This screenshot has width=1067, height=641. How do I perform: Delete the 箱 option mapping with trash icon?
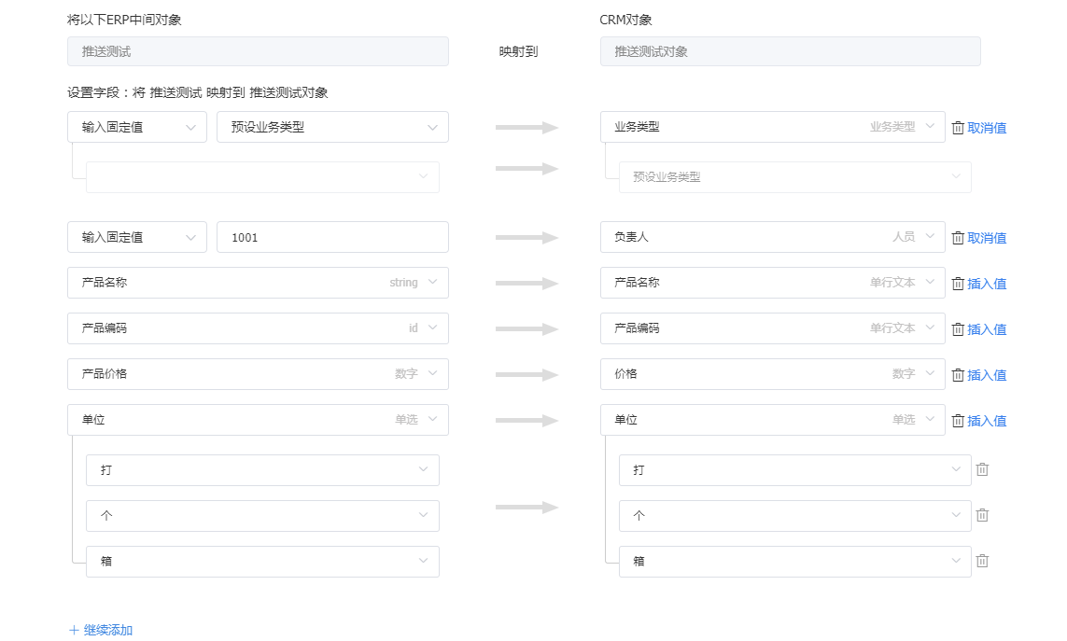tap(982, 561)
